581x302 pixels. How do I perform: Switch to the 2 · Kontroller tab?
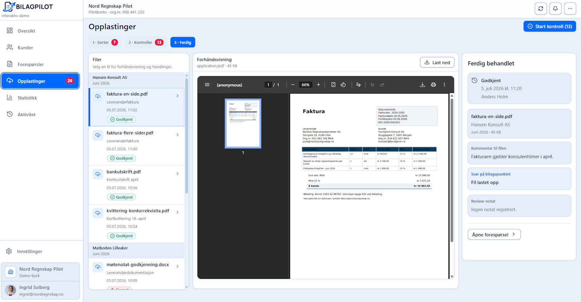146,42
